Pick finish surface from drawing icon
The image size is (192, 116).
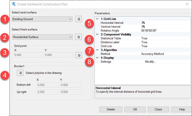pyautogui.click(x=78, y=37)
